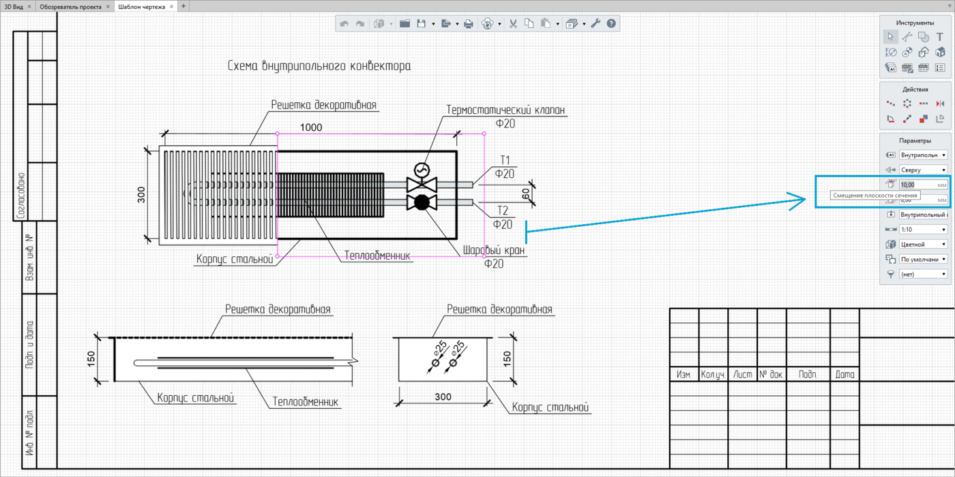Choose the hatch fill tool

[x=924, y=37]
